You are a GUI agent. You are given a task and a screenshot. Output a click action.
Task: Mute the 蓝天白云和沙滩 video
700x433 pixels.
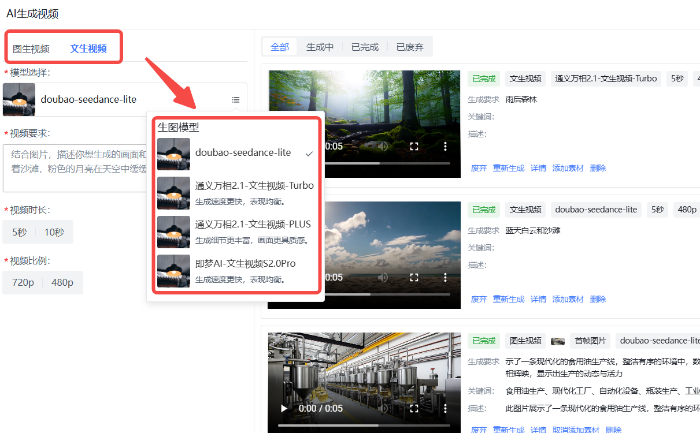coord(383,278)
